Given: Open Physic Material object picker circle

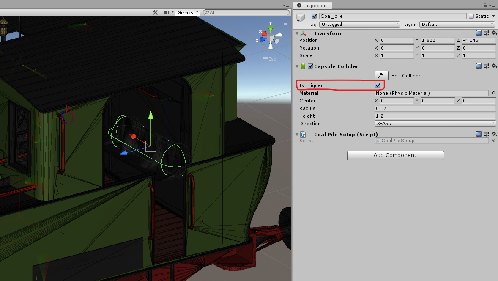Looking at the screenshot, I should click(493, 93).
